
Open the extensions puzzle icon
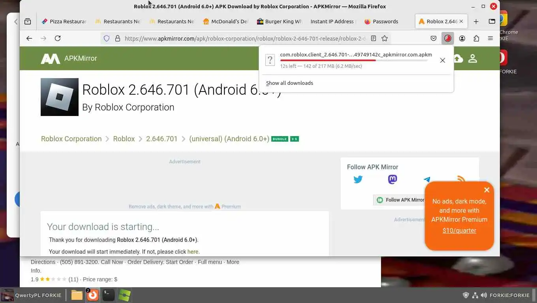tap(476, 38)
